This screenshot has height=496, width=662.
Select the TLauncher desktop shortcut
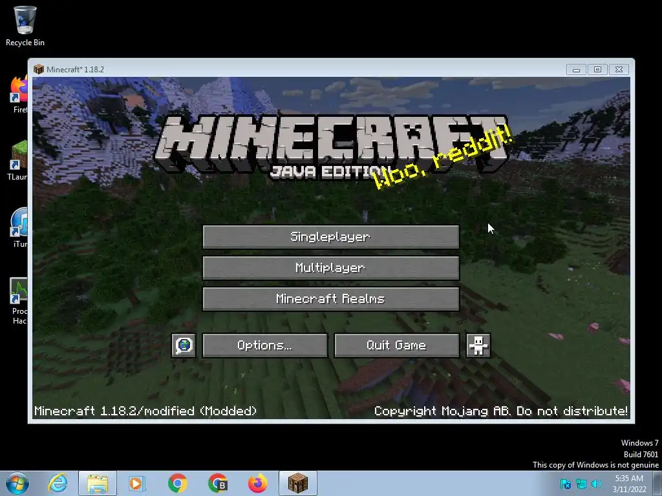17,160
